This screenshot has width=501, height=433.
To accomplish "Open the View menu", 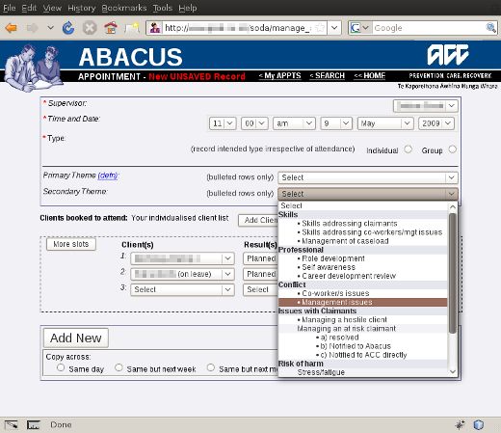I will (x=52, y=8).
